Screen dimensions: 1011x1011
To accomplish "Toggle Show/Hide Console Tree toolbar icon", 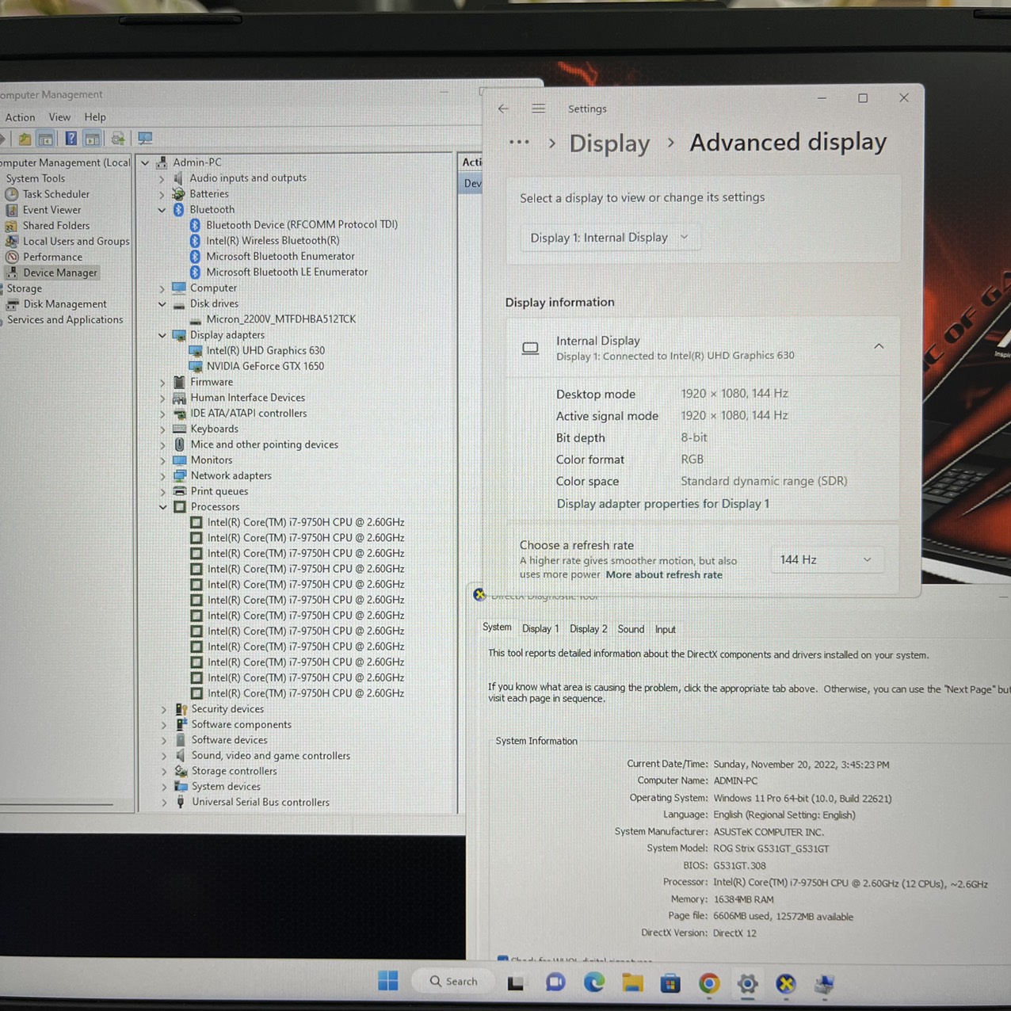I will (47, 139).
